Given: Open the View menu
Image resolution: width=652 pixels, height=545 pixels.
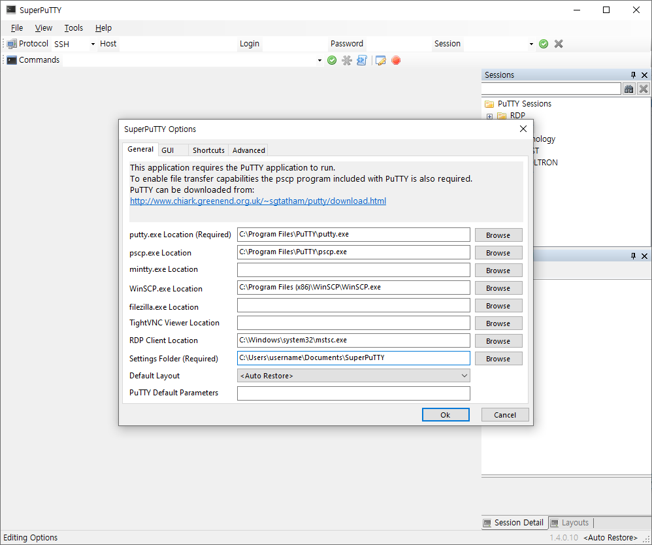Looking at the screenshot, I should (44, 28).
